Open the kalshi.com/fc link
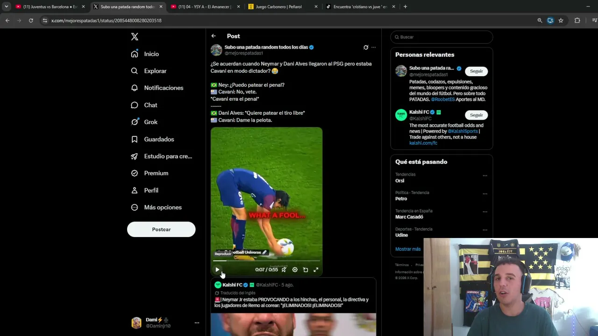598x336 pixels. [423, 143]
